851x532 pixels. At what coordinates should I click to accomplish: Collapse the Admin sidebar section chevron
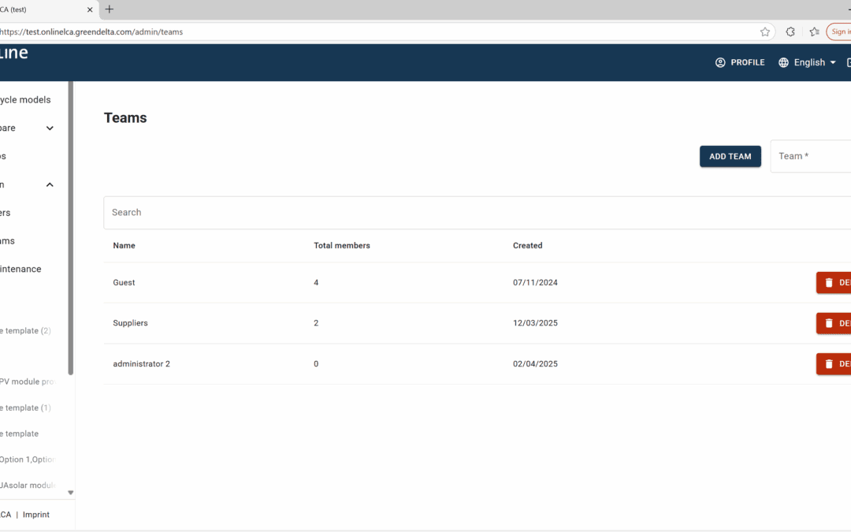tap(50, 185)
